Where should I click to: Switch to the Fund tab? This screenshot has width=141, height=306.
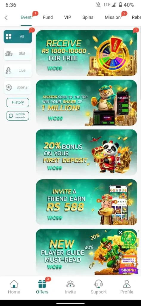(x=48, y=17)
